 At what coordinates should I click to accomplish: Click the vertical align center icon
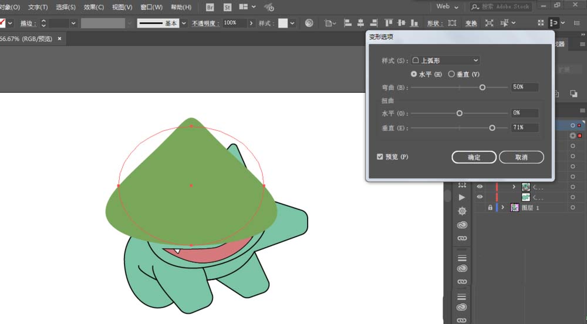402,23
